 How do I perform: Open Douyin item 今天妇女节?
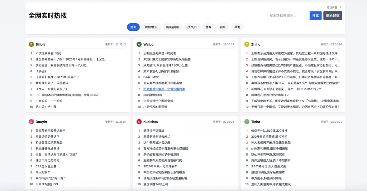click(x=43, y=172)
